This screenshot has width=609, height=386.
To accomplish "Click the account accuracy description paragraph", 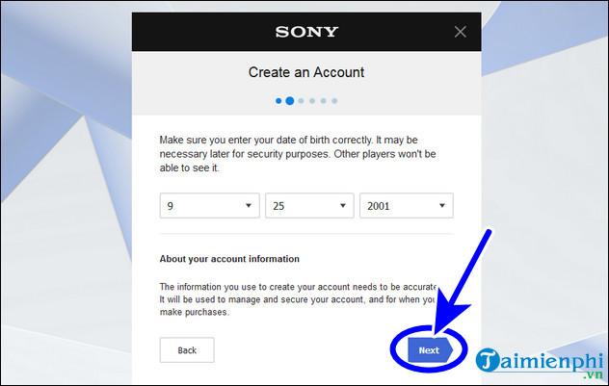I will click(x=298, y=299).
